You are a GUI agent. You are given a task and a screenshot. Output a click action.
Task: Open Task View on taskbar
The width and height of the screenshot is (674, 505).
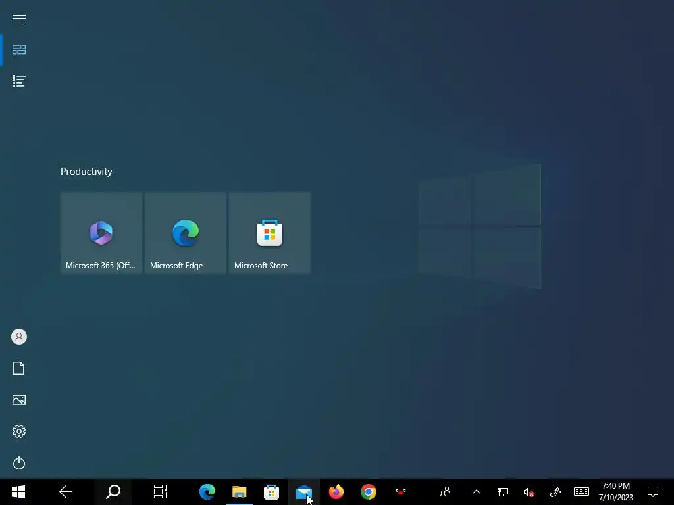(161, 492)
